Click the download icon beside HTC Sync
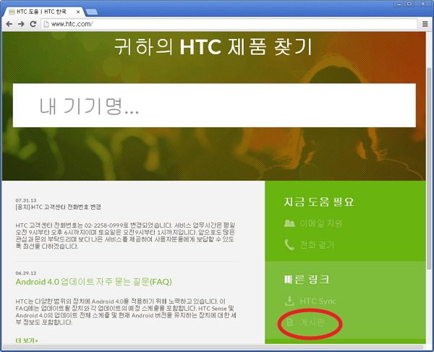 click(289, 301)
